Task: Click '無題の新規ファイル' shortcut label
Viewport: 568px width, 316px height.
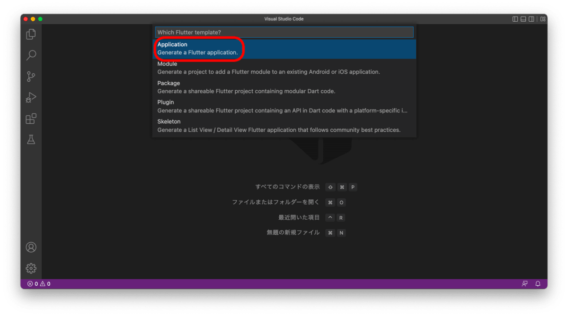Action: coord(293,233)
